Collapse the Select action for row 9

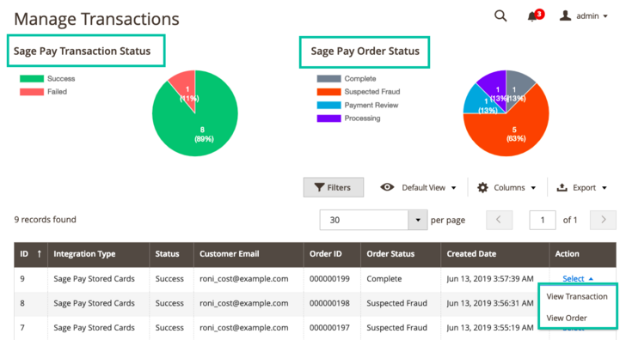click(578, 279)
